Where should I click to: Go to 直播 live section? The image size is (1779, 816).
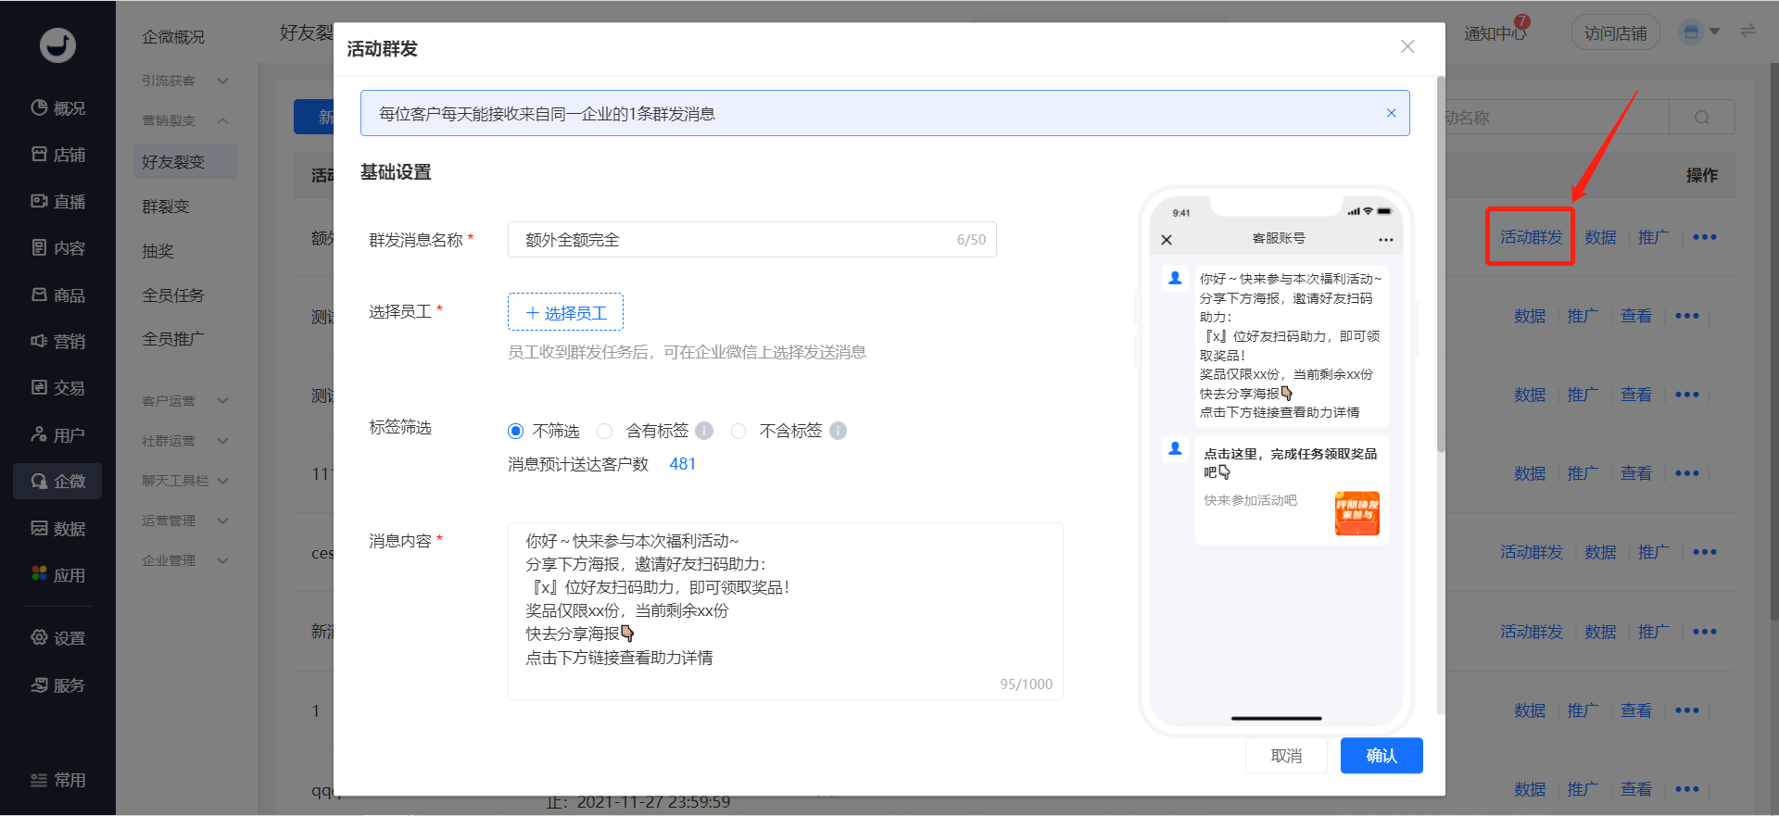57,201
